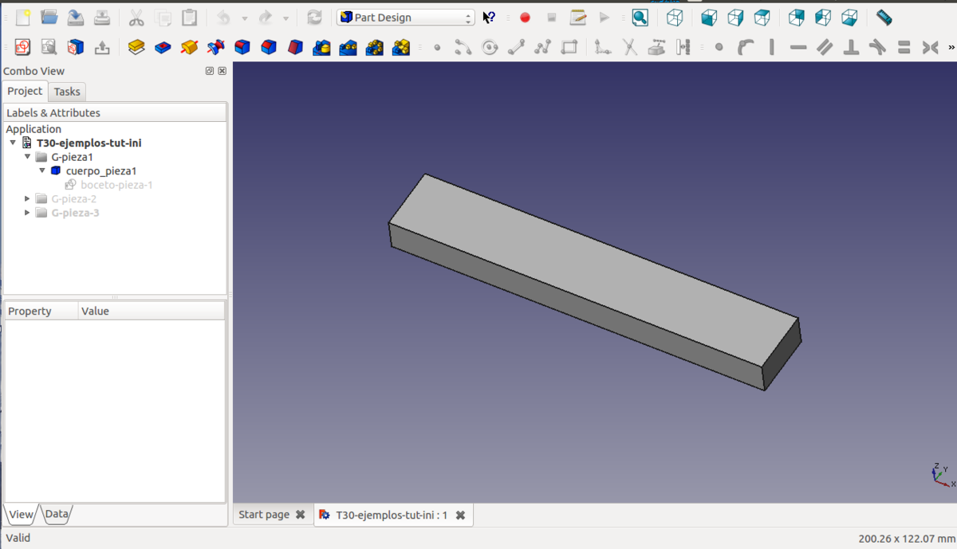Open the Data property tab
Viewport: 957px width, 549px height.
[x=56, y=514]
